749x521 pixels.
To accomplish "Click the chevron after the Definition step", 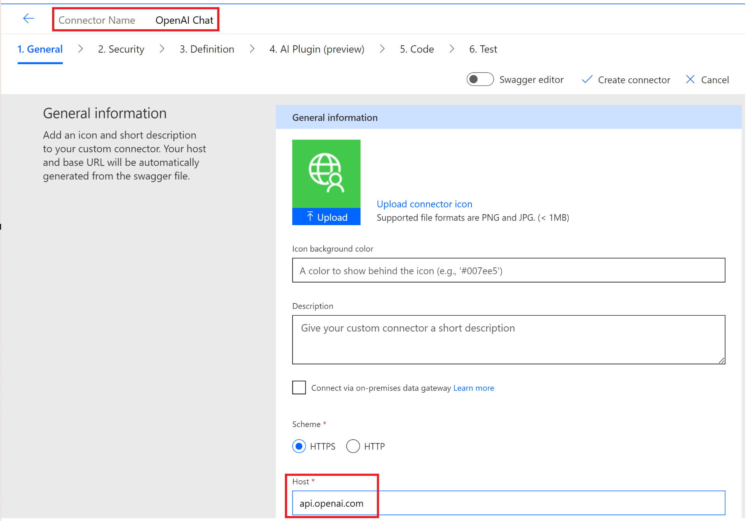I will click(x=252, y=49).
